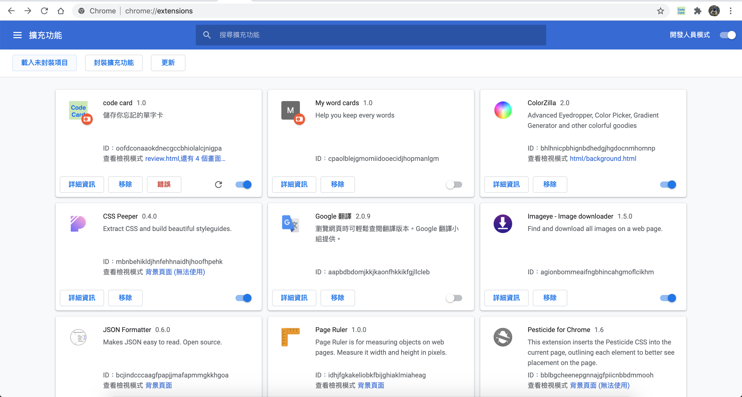Enable the Google 翻譯 extension toggle
The height and width of the screenshot is (397, 742).
[454, 298]
